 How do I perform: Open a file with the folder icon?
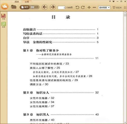pyautogui.click(x=14, y=7)
